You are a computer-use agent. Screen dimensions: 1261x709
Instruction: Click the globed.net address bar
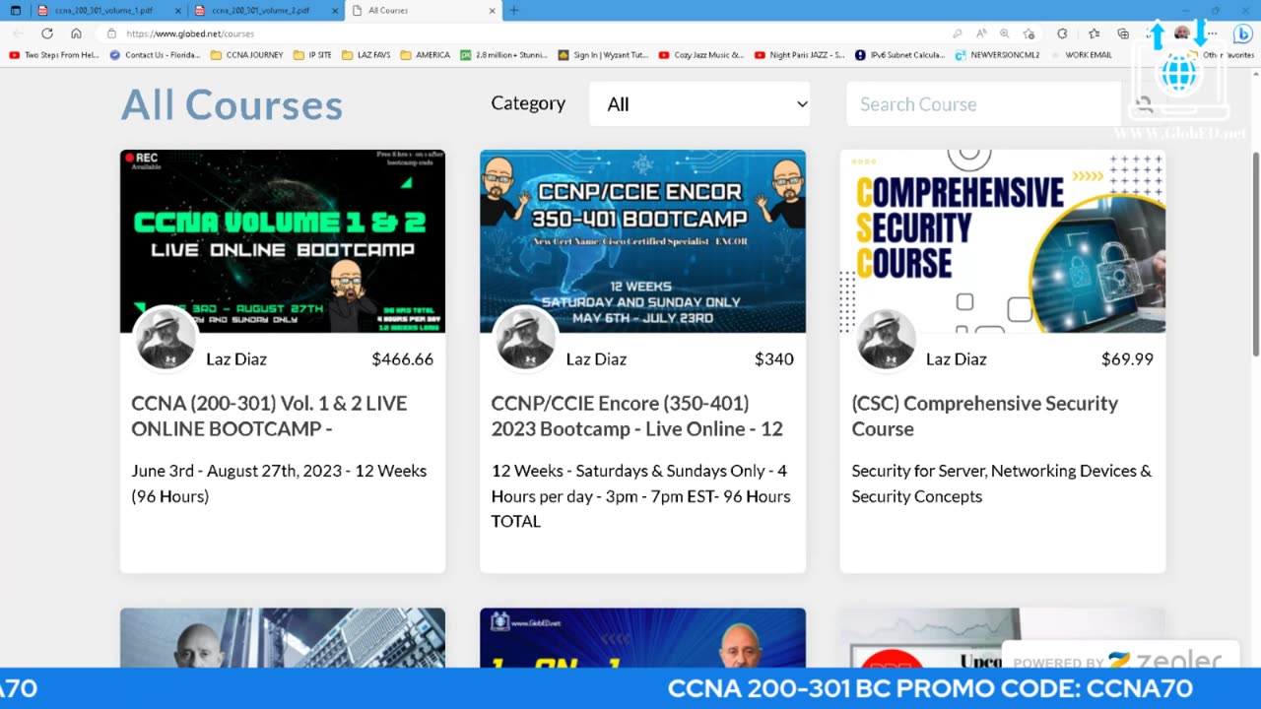pos(532,33)
